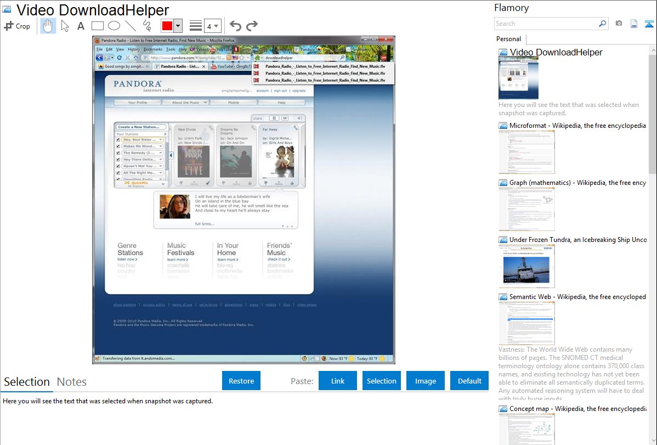
Task: Click the app icon next to main heading
Action: [x=7, y=9]
